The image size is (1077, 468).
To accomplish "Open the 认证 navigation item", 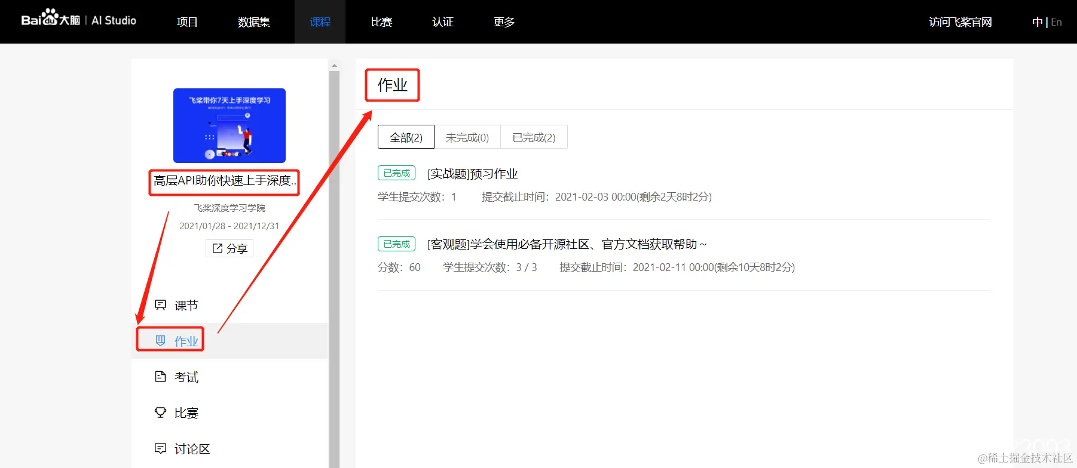I will (x=443, y=22).
